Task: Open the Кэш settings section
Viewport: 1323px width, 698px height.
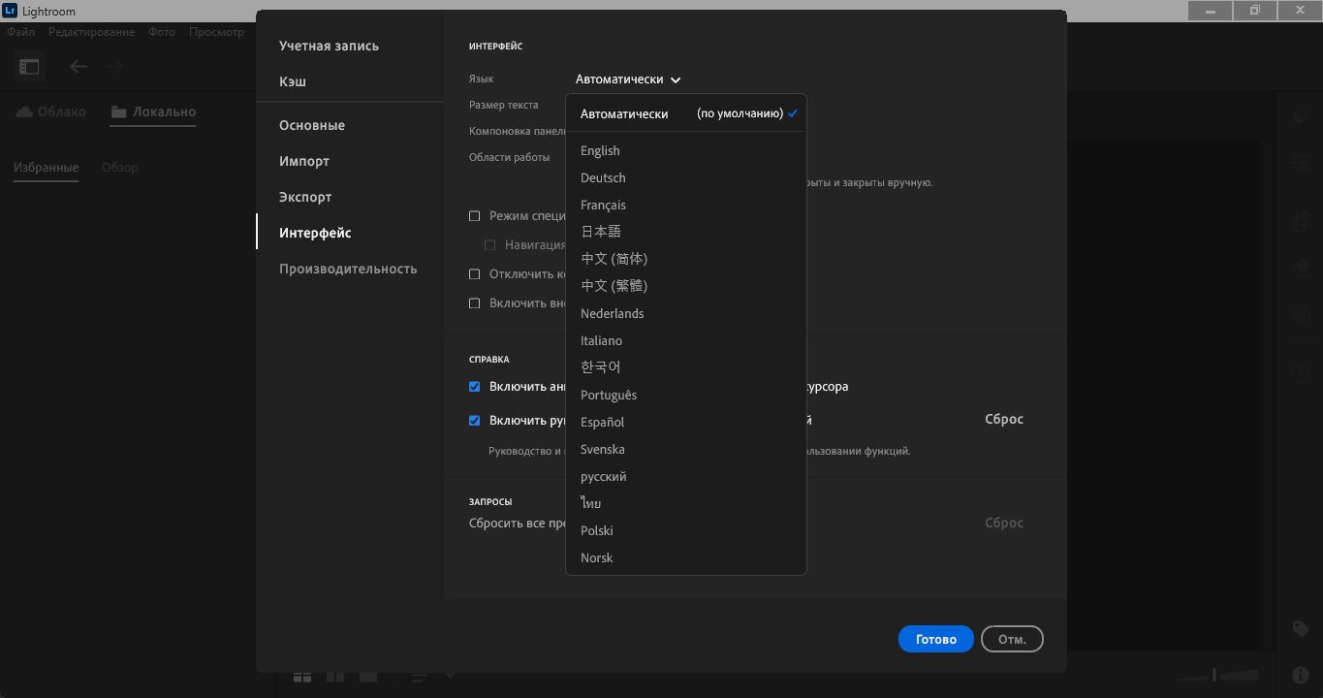Action: pyautogui.click(x=293, y=81)
